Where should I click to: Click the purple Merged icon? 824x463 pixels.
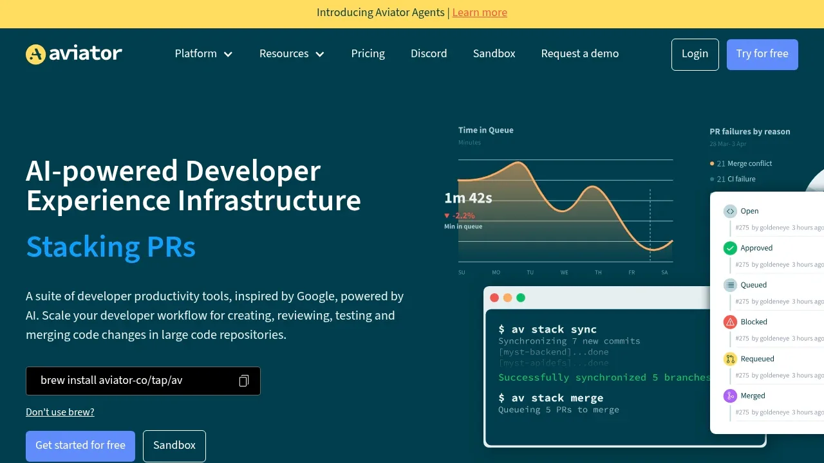[730, 395]
